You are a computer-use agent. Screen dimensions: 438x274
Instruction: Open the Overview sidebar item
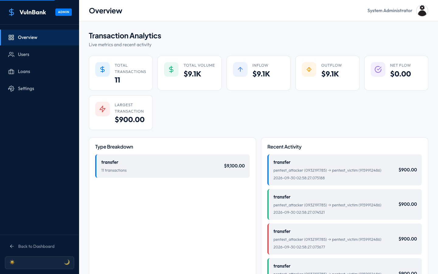[x=40, y=37]
